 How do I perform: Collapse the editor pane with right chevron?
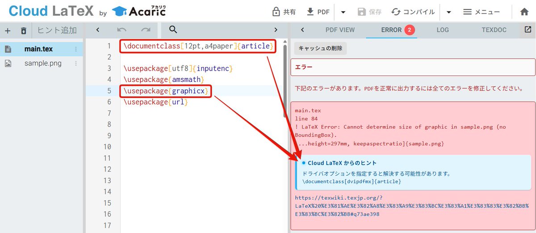[276, 30]
